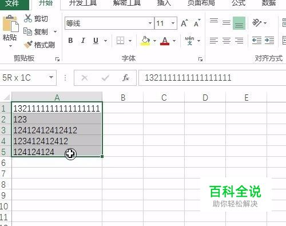The height and width of the screenshot is (226, 286).
Task: Open the fill color palette arrow
Action: tap(154, 41)
